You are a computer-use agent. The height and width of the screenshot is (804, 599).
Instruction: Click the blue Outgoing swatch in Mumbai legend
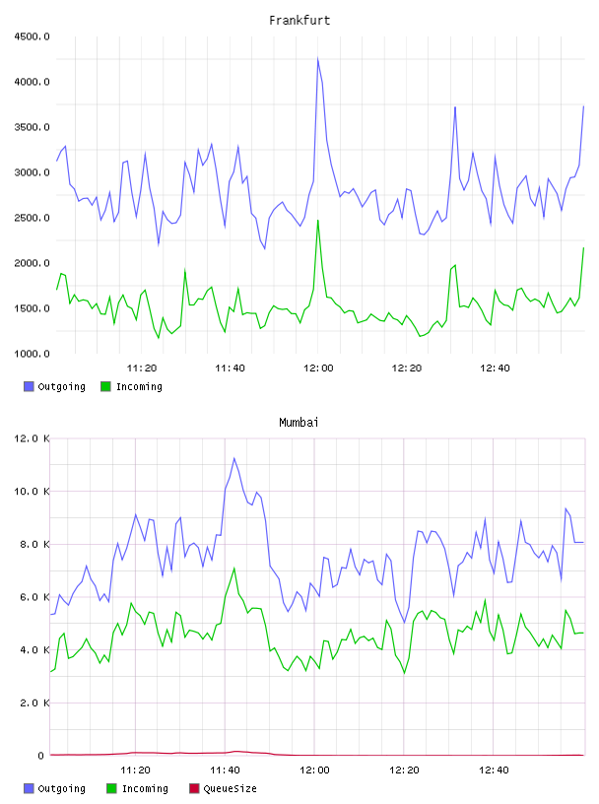(x=29, y=788)
